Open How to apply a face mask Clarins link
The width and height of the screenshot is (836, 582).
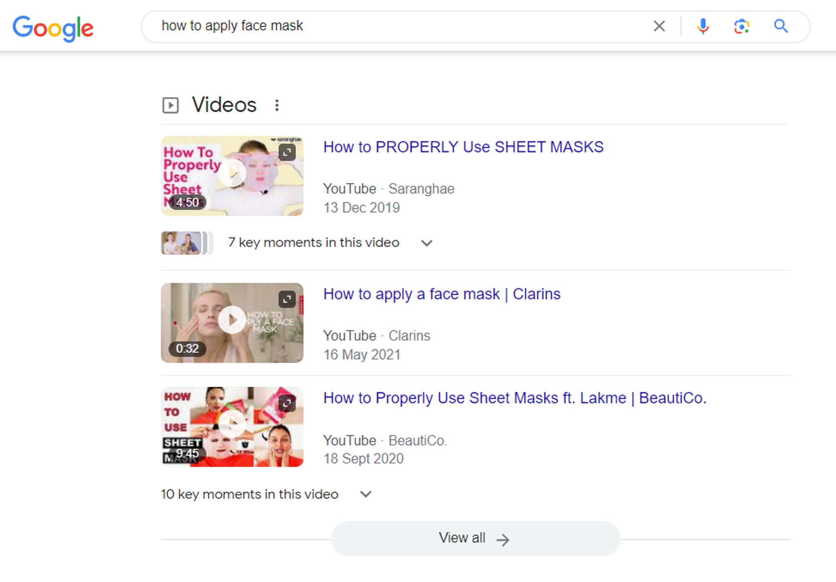[x=441, y=294]
